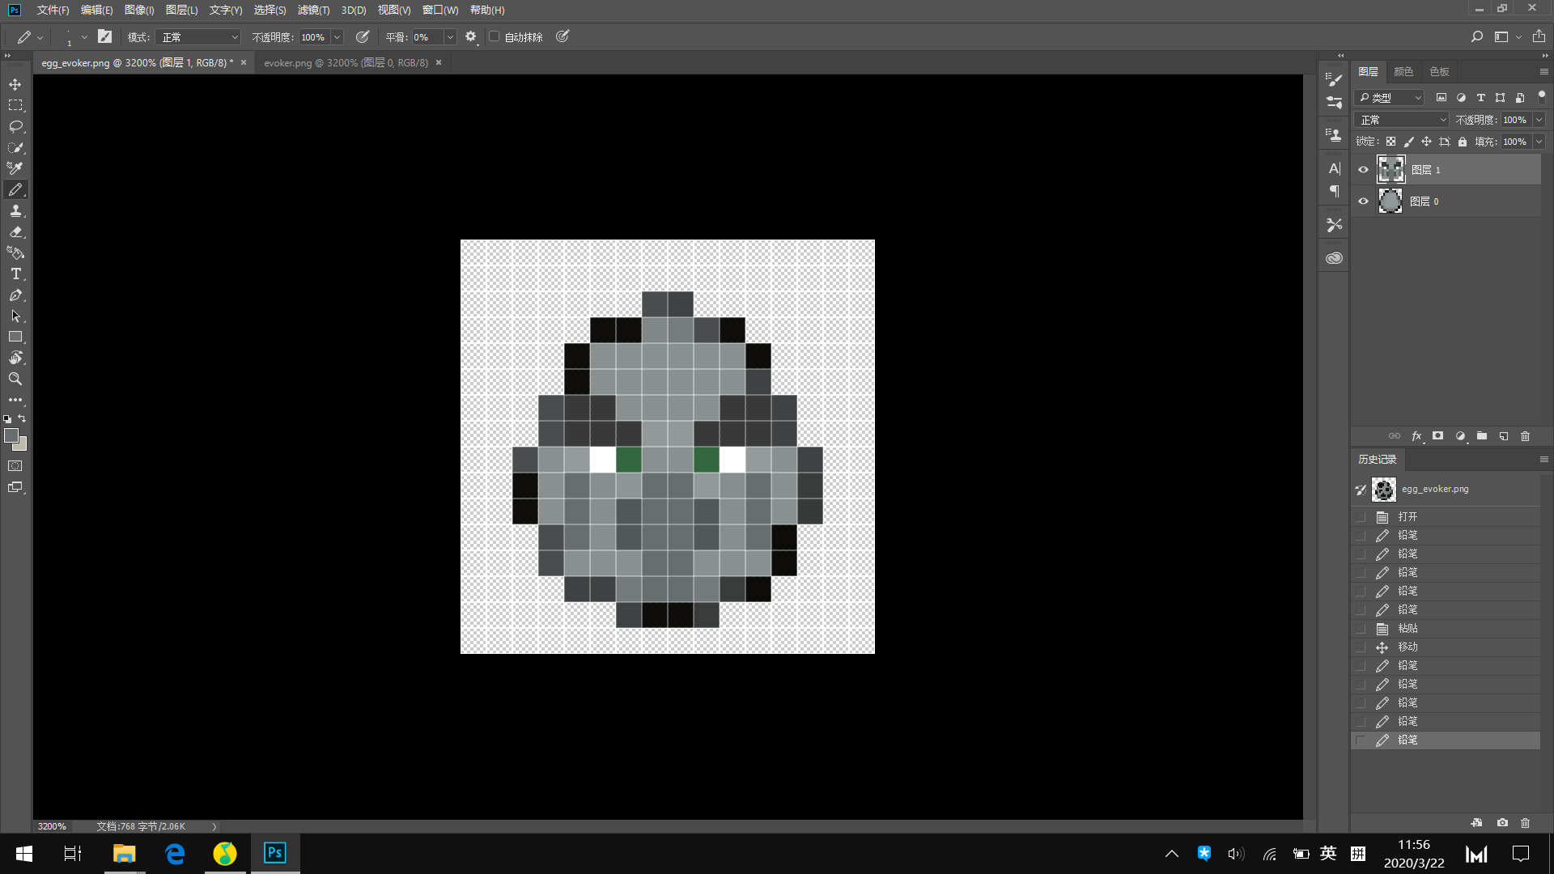Add a layer style fx

click(1416, 436)
